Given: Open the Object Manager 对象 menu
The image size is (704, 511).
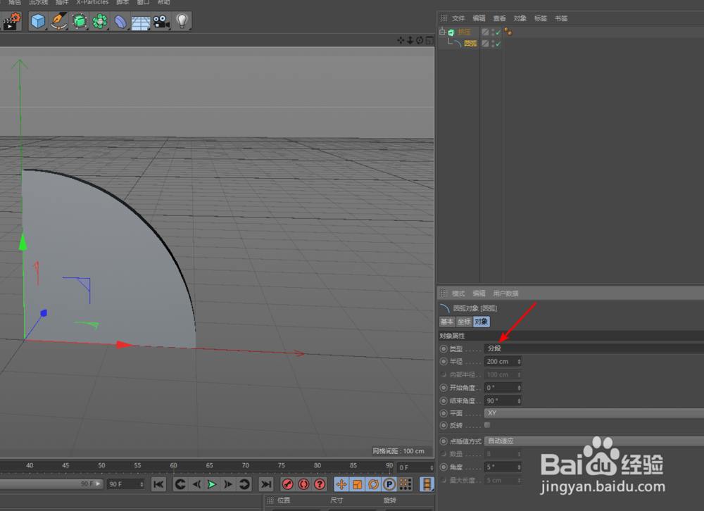Looking at the screenshot, I should tap(520, 18).
